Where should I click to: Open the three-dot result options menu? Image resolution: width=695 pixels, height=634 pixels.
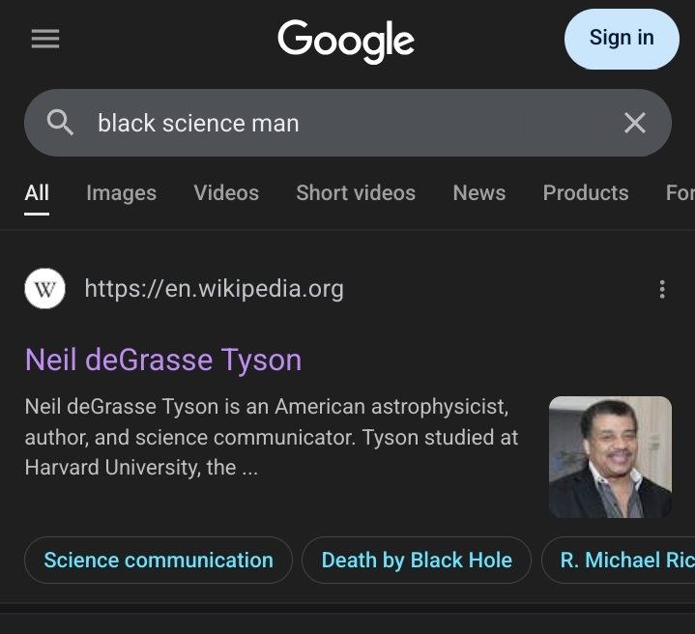[662, 289]
